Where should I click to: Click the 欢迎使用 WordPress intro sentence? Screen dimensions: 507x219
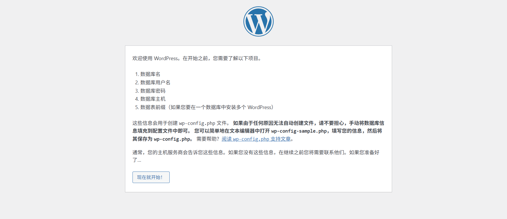point(197,58)
